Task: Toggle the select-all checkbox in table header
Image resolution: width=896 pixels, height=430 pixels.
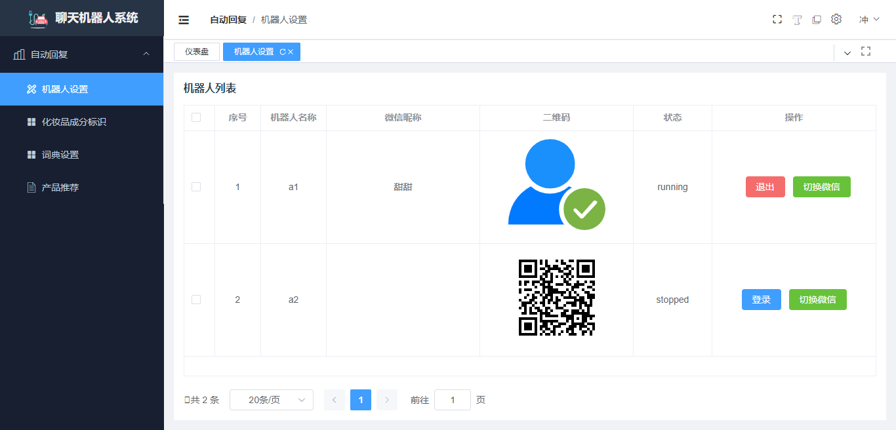Action: 196,117
